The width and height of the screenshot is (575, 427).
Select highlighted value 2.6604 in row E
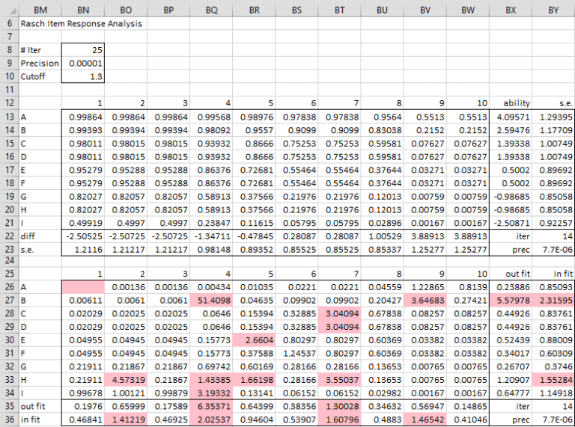pyautogui.click(x=254, y=340)
